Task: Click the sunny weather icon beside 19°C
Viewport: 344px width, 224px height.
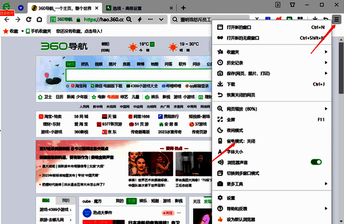Action: (133, 47)
